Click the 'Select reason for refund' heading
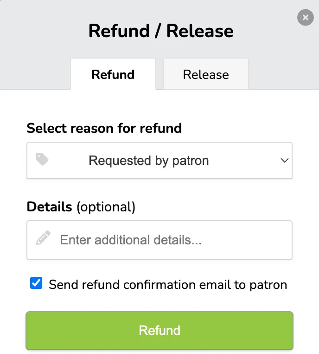 [104, 128]
